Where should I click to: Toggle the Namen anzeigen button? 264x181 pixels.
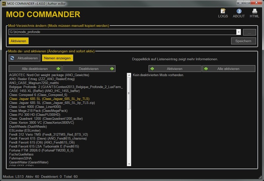57,58
